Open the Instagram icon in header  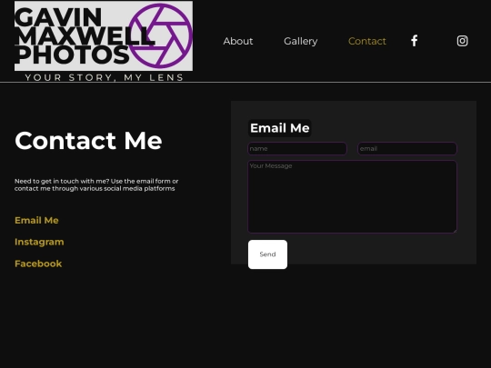point(462,41)
